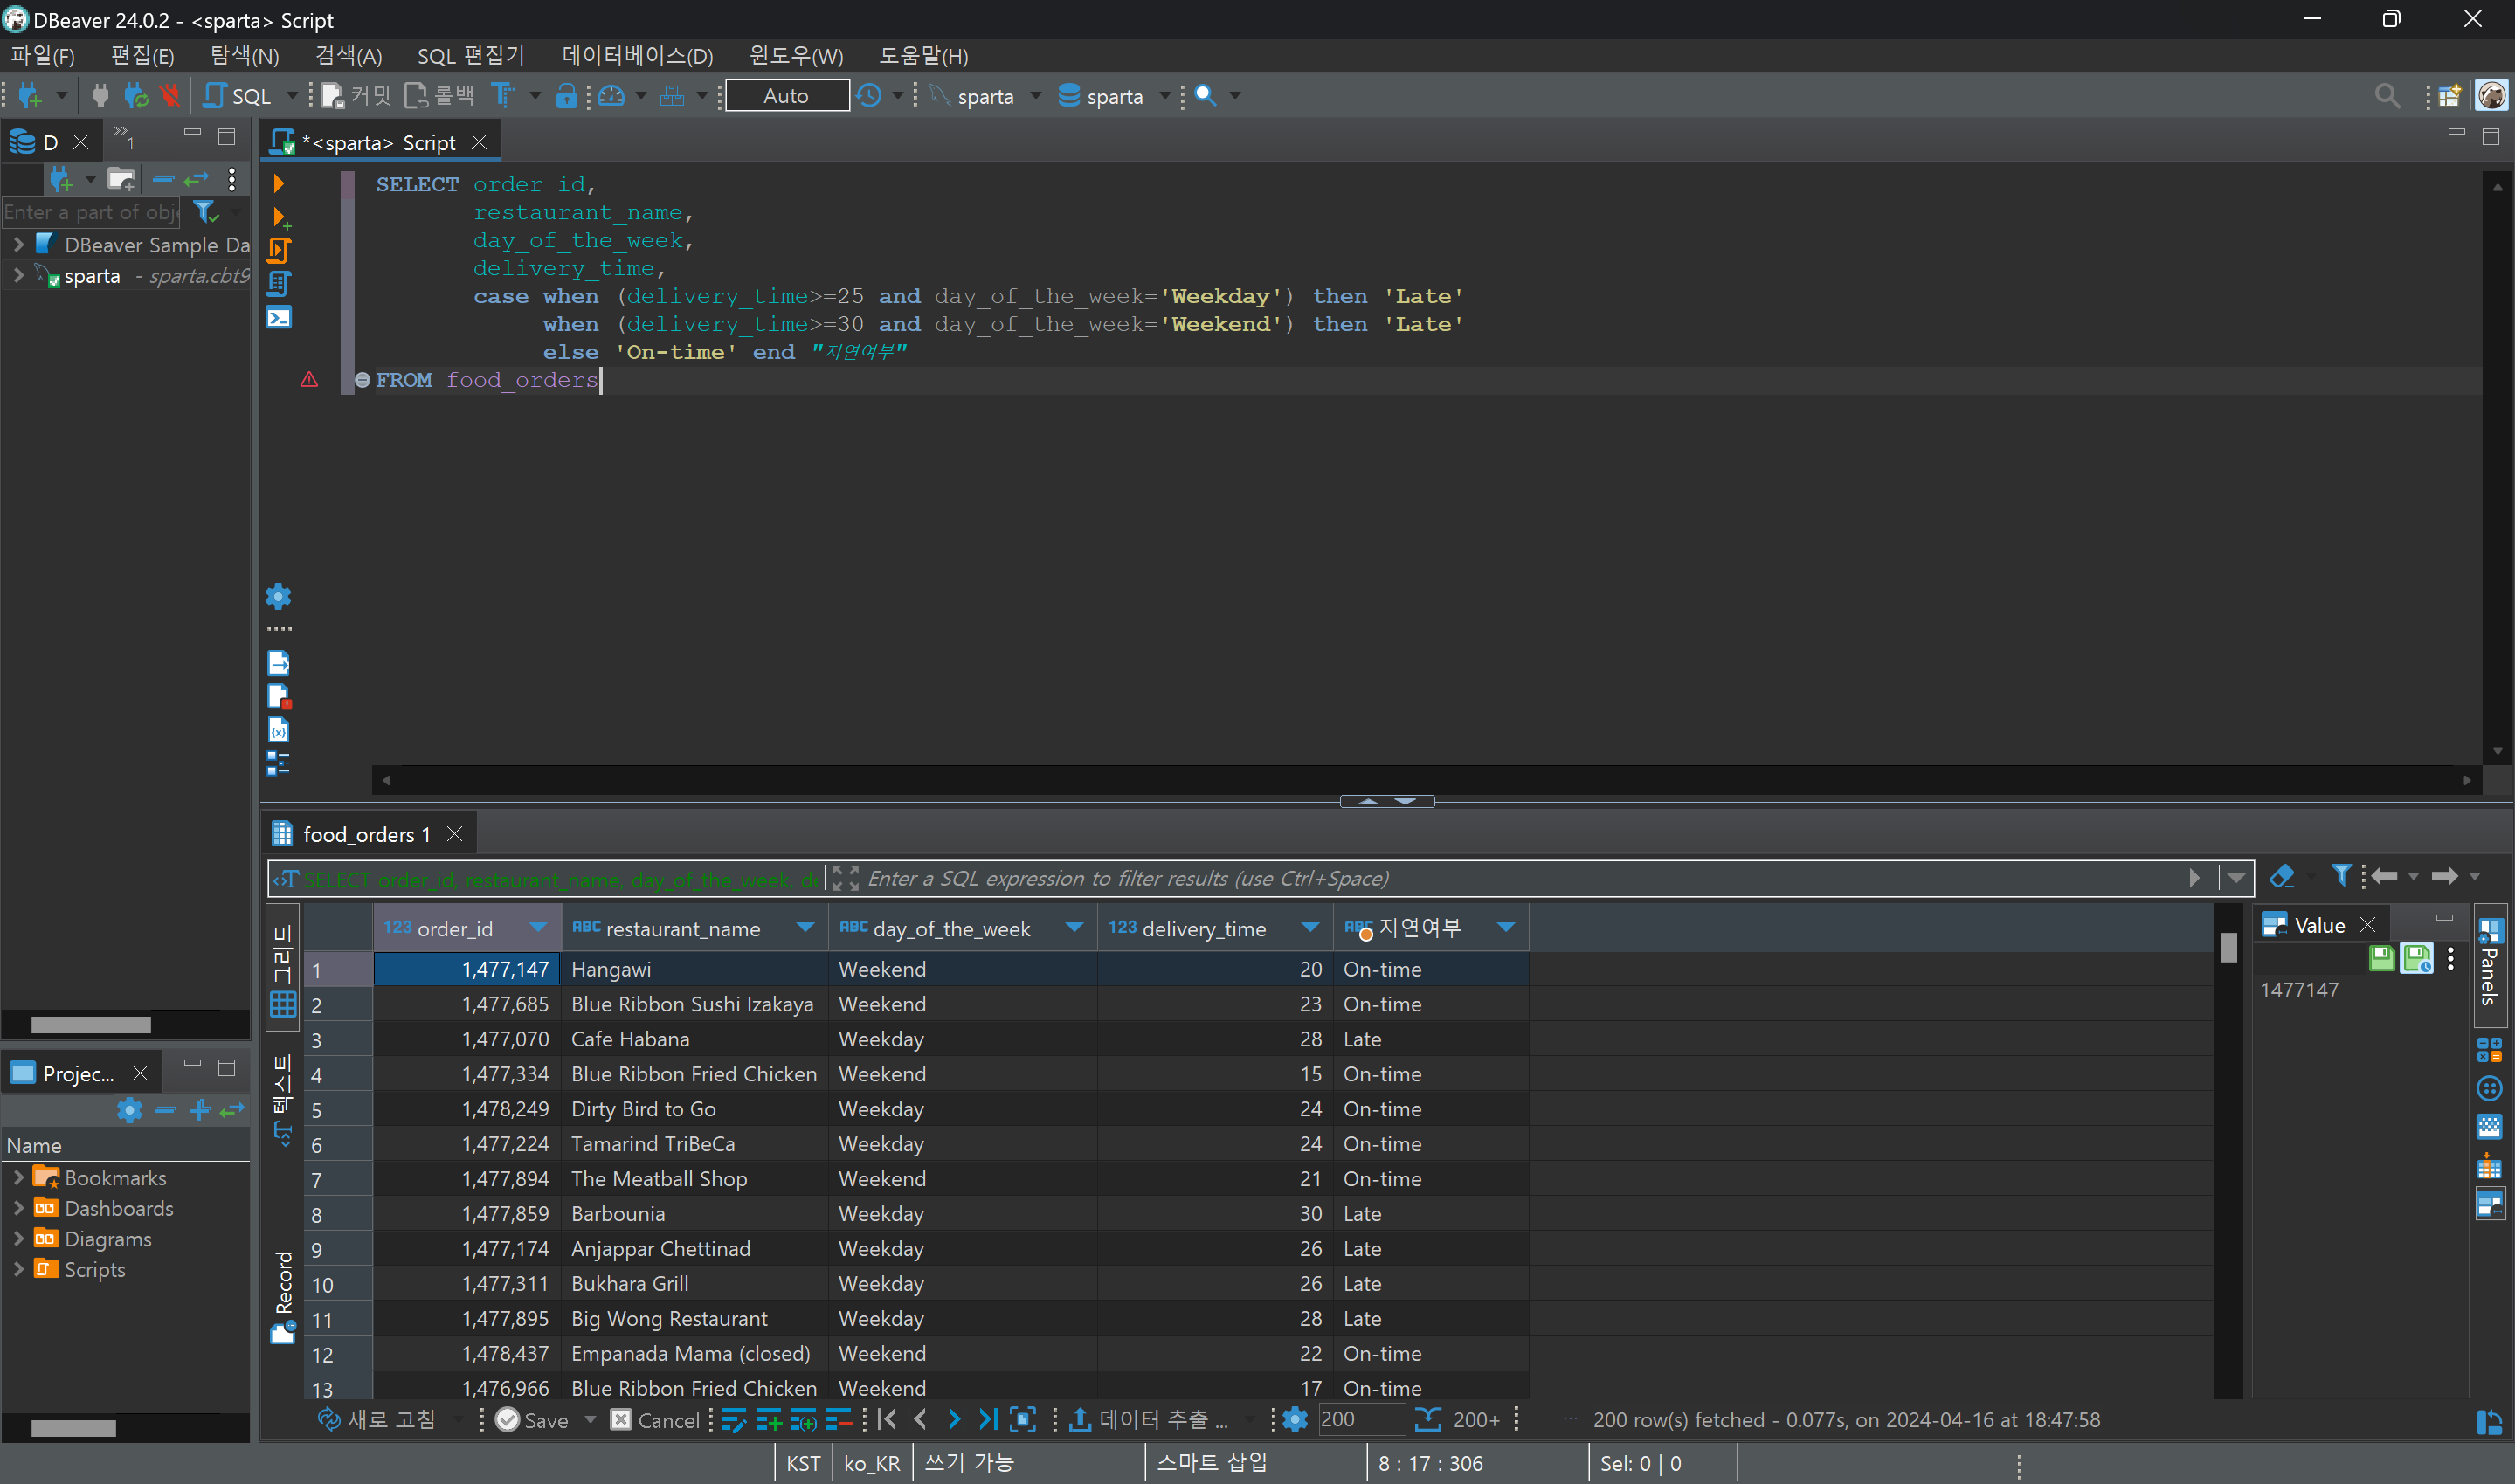Screen dimensions: 2515x1484
Task: Switch results to 텍스트 (text) view
Action: click(x=283, y=1098)
